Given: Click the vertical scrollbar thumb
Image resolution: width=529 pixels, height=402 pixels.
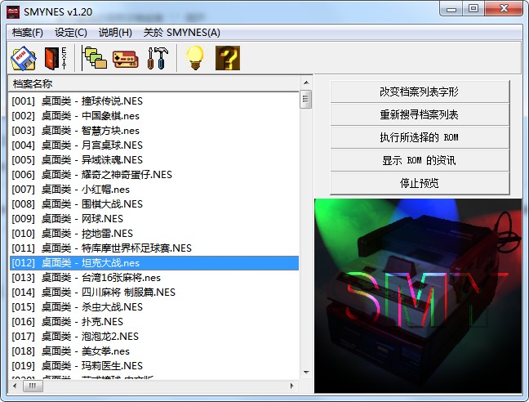Looking at the screenshot, I should (306, 99).
